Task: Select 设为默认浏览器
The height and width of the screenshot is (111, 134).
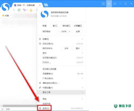Action: pos(61,69)
